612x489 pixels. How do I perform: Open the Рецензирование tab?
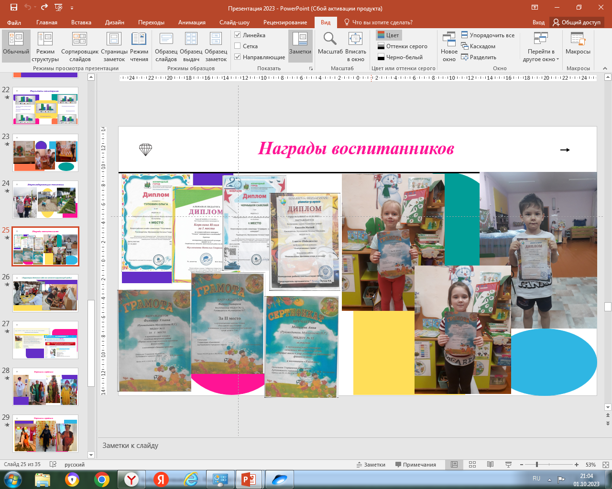[x=285, y=22]
